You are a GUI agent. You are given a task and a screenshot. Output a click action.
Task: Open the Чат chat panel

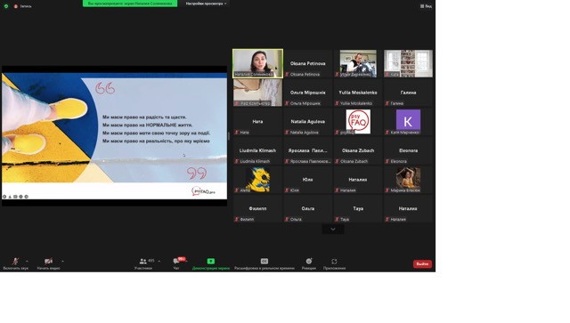click(x=176, y=262)
